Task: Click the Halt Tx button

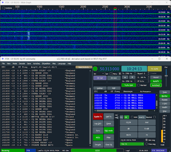Action: click(109, 117)
